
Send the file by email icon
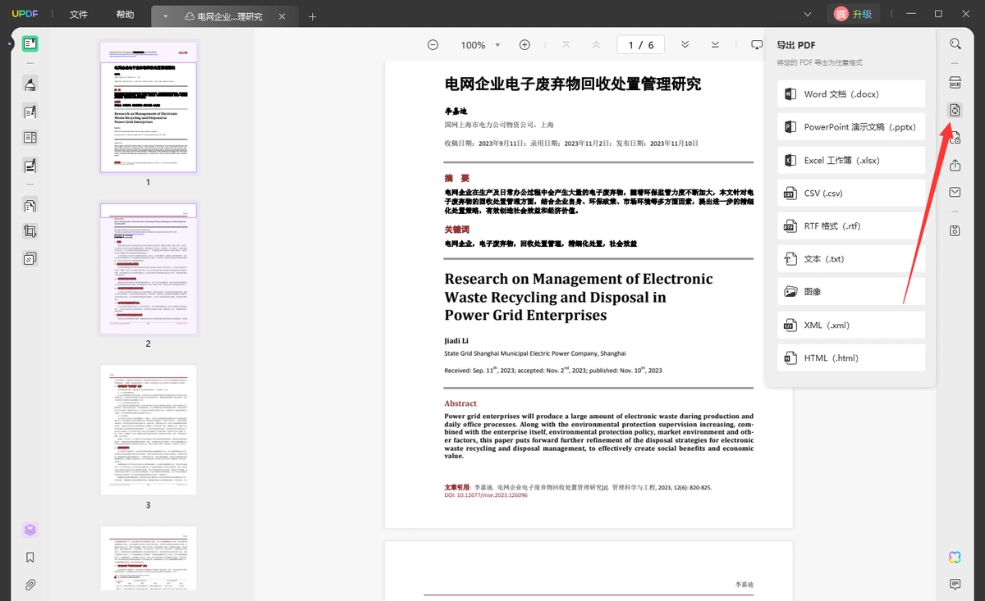pyautogui.click(x=955, y=192)
